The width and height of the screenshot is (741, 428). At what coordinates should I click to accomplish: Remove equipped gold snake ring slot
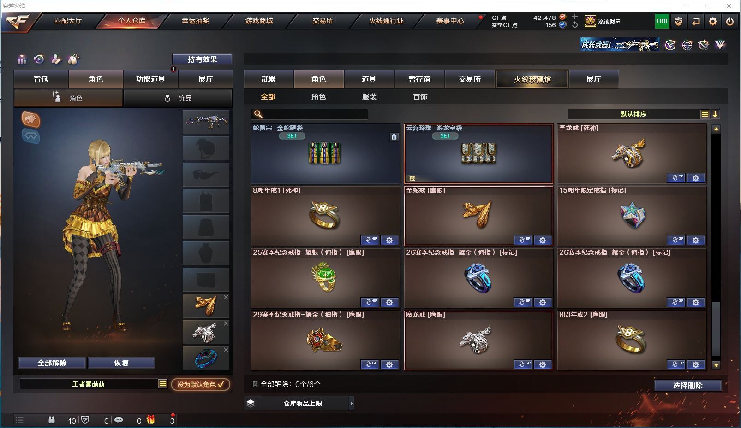click(x=226, y=298)
